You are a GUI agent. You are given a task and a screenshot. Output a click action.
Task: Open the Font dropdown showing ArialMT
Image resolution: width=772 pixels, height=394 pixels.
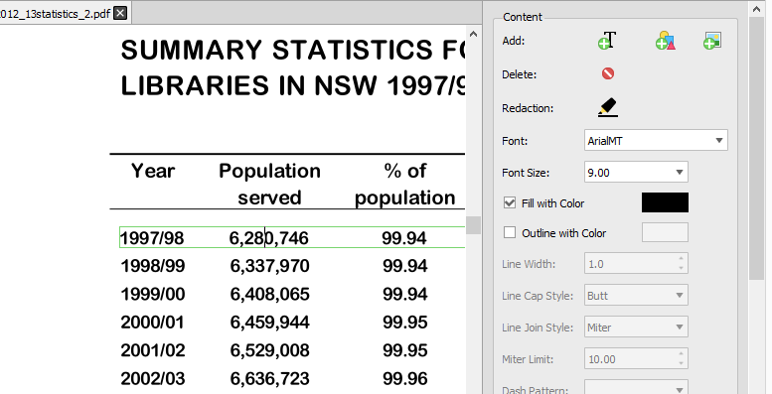click(x=656, y=141)
